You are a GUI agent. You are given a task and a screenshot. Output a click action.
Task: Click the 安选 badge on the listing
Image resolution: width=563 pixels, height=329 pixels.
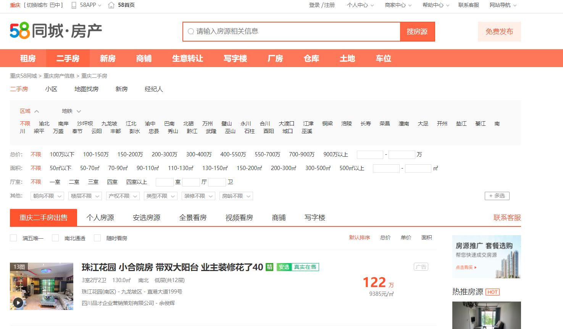coord(284,267)
